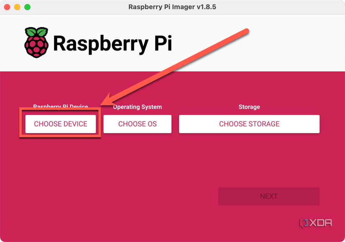Click the Operating System column label
The image size is (345, 242).
click(137, 107)
